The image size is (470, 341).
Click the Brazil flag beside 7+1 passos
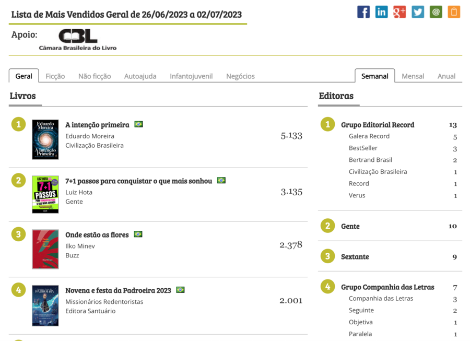pyautogui.click(x=221, y=180)
